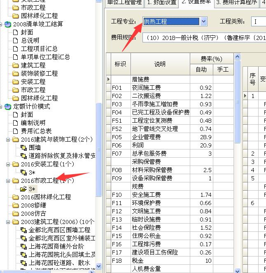Click the project icon beside 上海花园院北头回填土及
The image size is (266, 273).
click(23, 255)
